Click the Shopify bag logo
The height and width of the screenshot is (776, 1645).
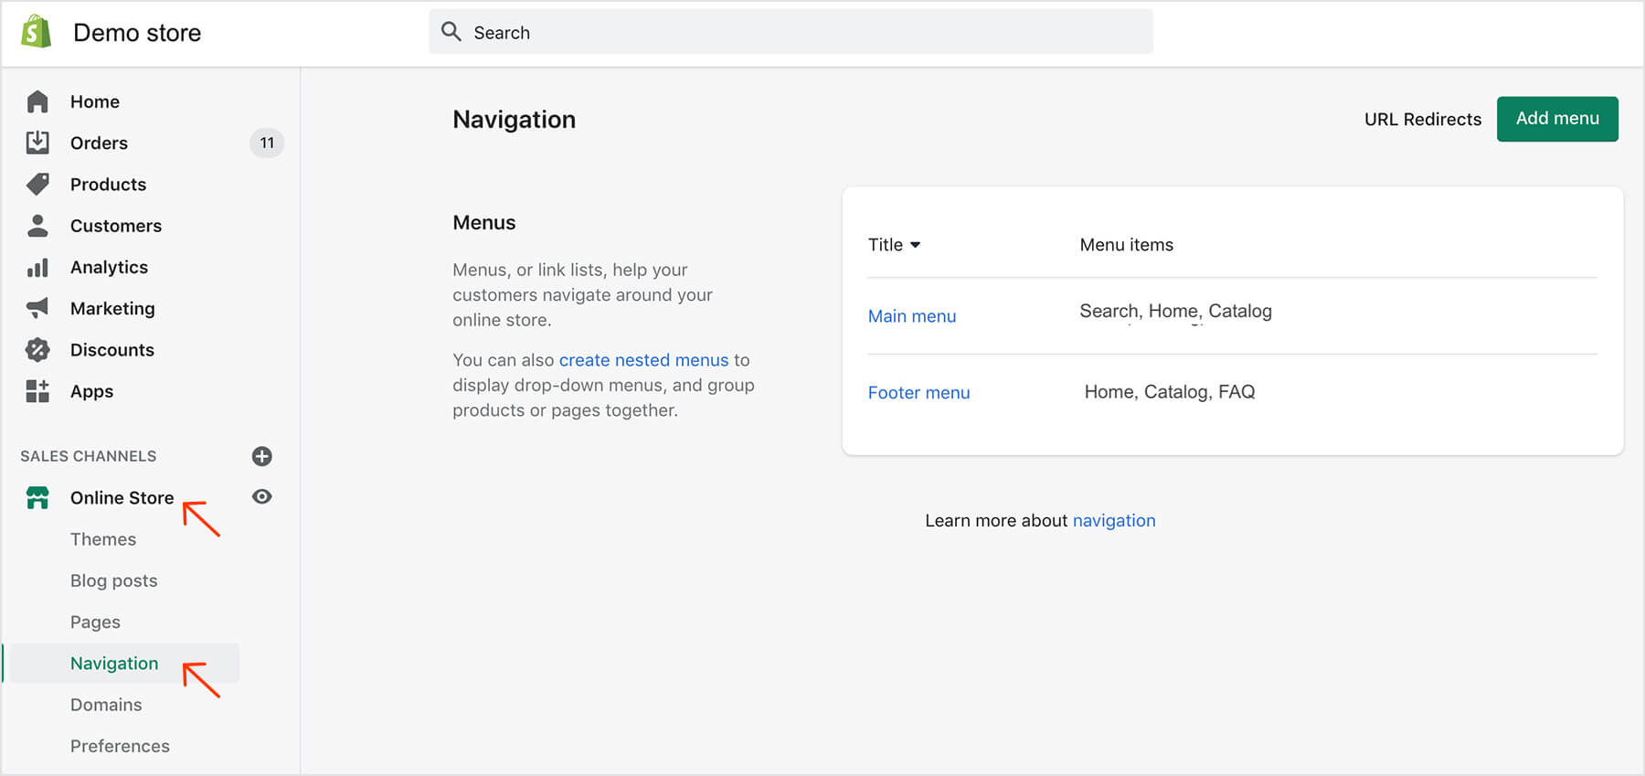[37, 32]
